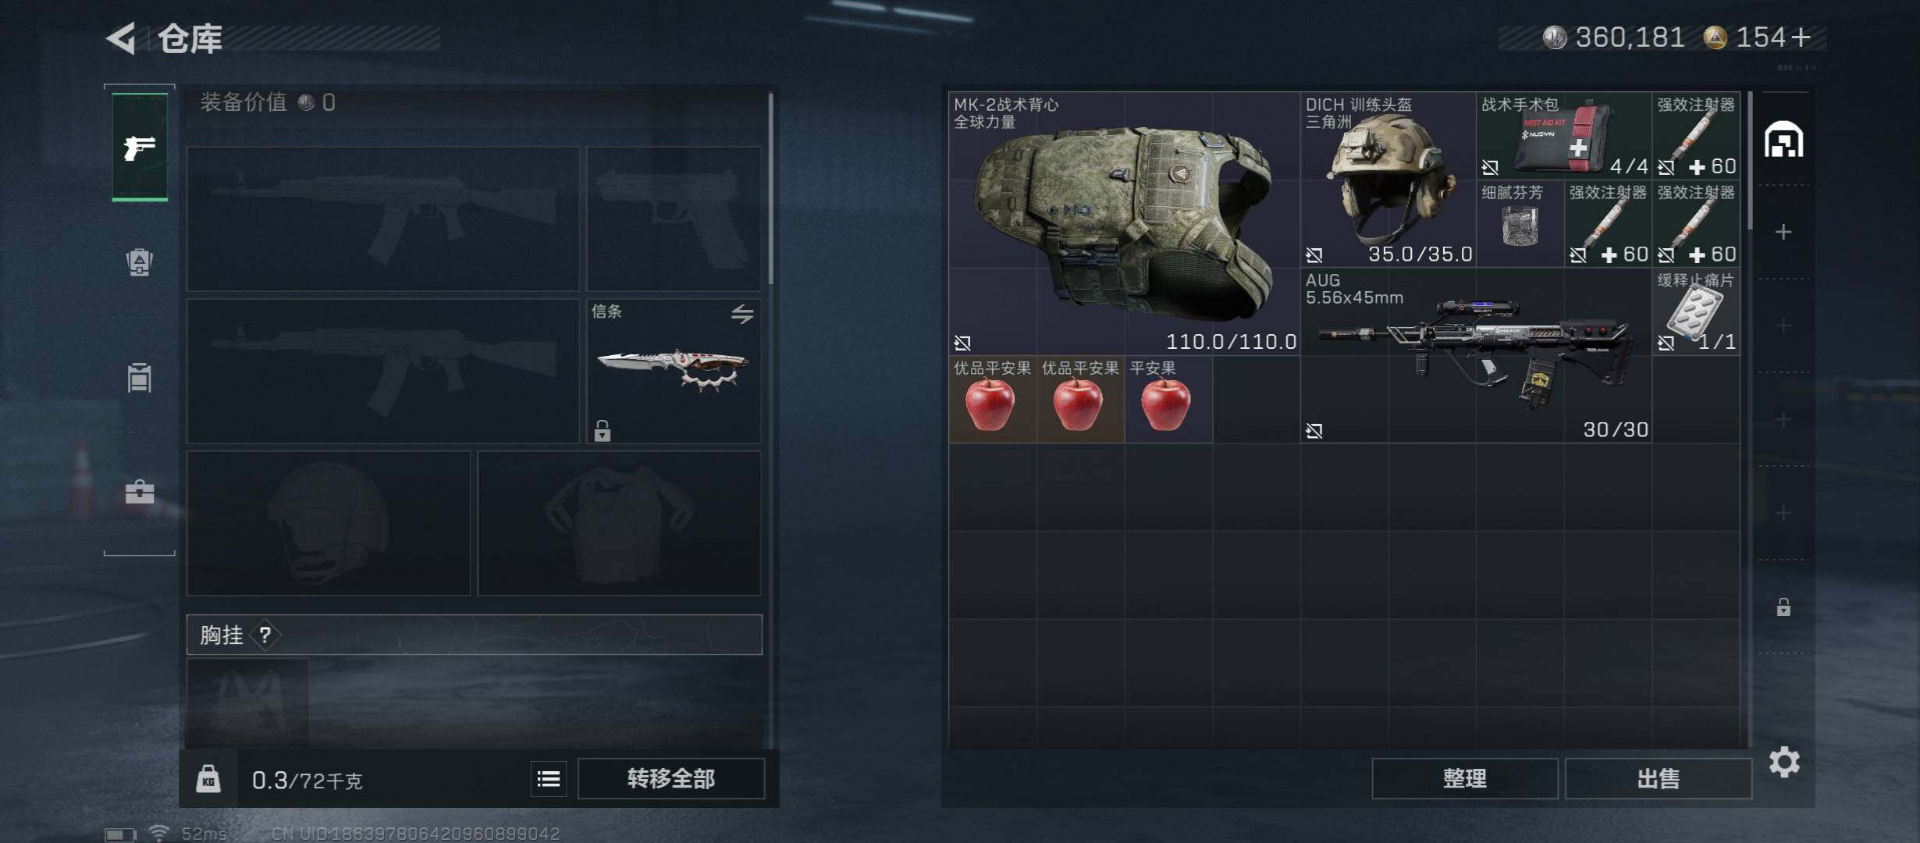
Task: Click the plus next to the 154 currency
Action: point(1801,37)
